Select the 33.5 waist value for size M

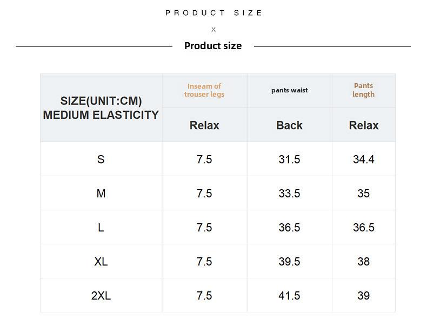tap(290, 193)
